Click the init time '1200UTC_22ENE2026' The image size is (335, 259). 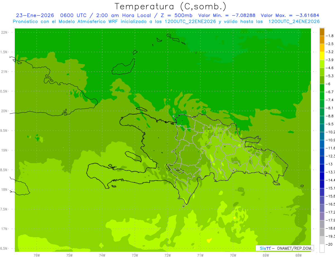point(190,22)
